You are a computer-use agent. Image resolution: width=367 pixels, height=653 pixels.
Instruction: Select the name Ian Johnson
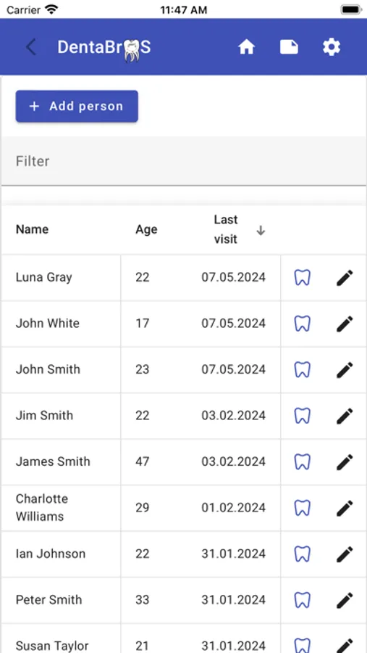[x=50, y=554]
